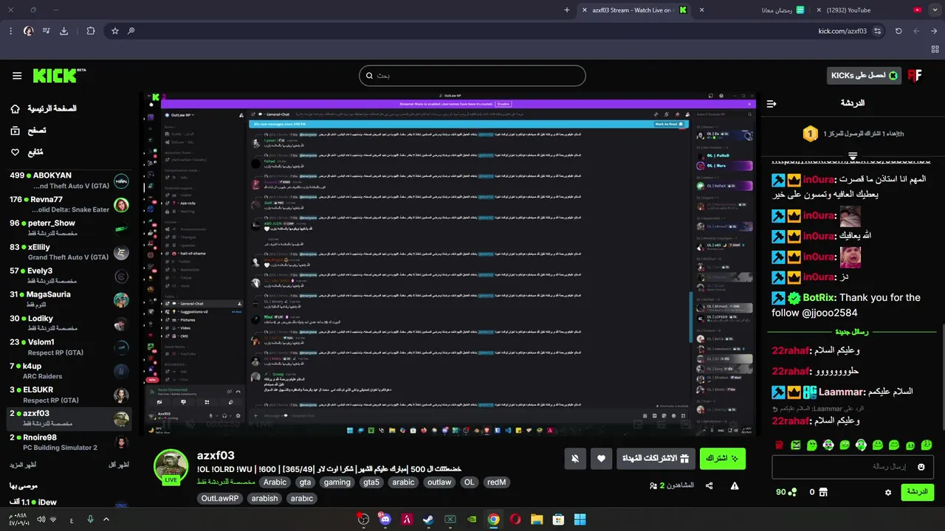Open peterr_Show channel in sidebar
The width and height of the screenshot is (945, 531).
[x=69, y=228]
